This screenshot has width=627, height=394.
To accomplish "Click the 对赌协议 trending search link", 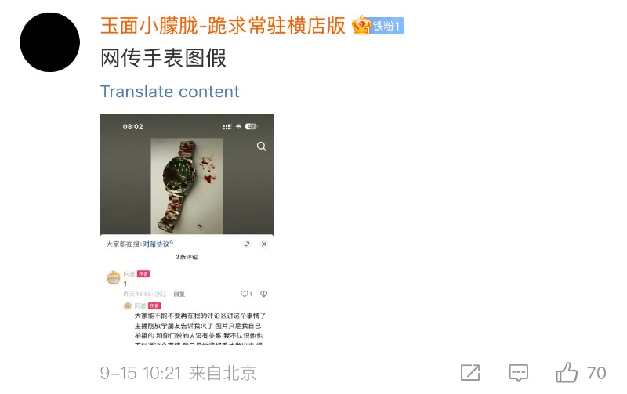I will point(157,244).
